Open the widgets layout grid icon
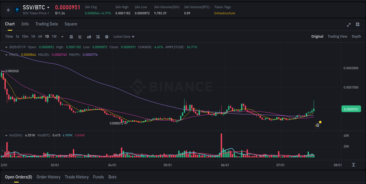 click(x=358, y=25)
